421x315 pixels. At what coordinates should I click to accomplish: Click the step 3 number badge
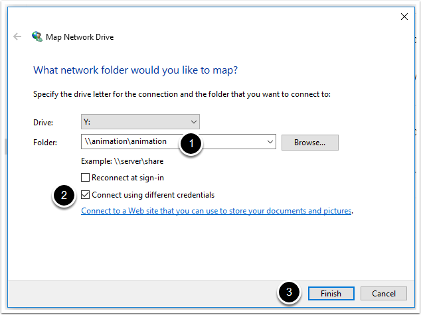coord(289,293)
